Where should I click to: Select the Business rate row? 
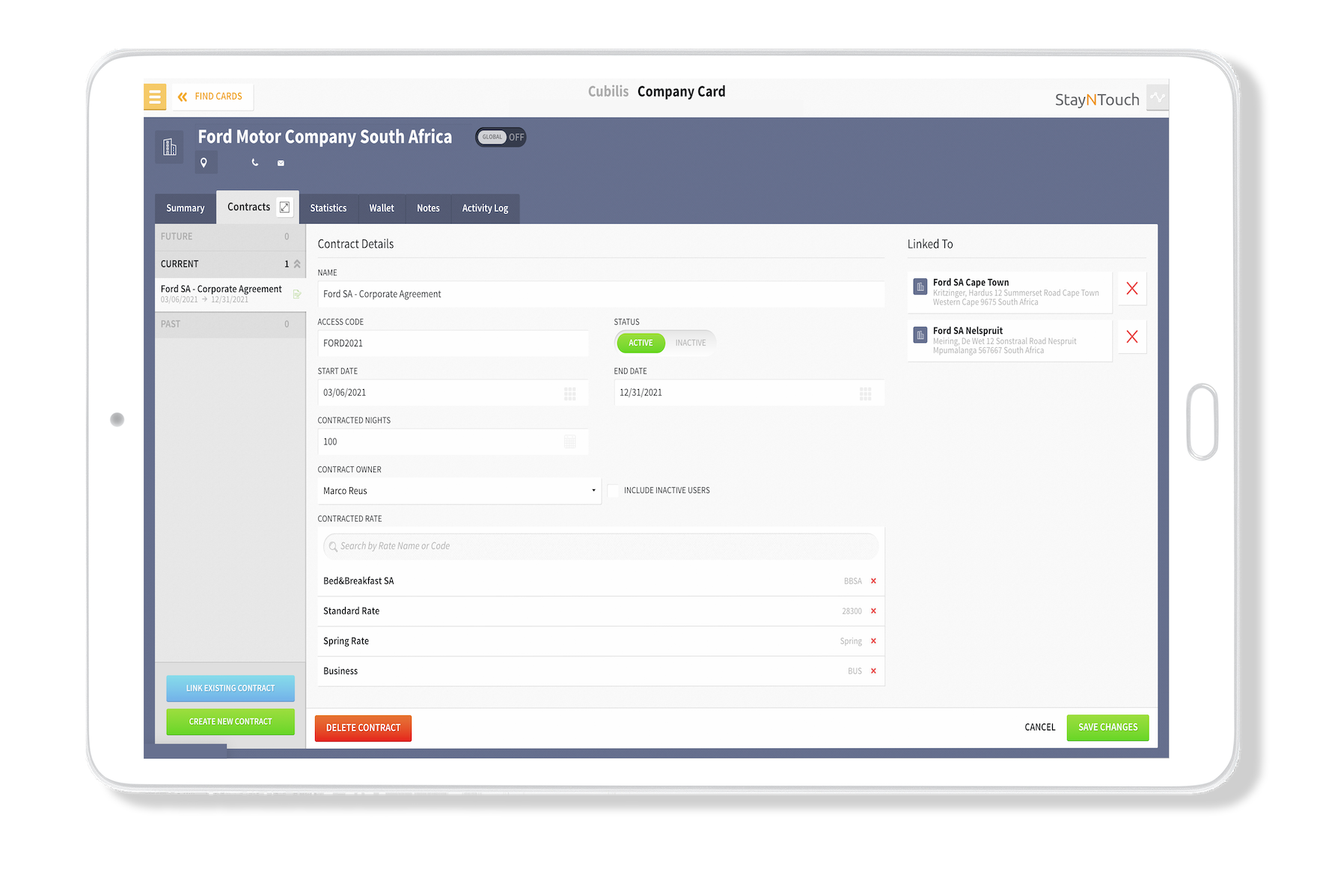click(x=601, y=671)
